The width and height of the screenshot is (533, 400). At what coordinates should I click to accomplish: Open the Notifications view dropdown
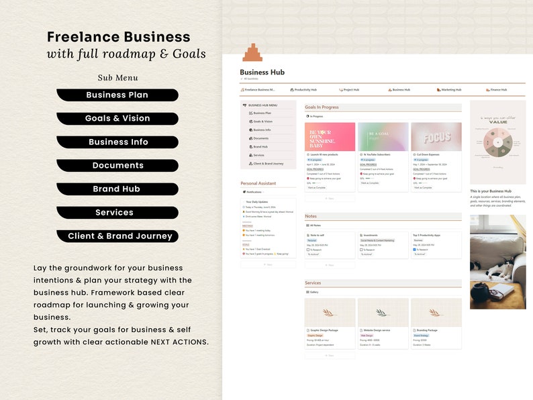point(254,192)
